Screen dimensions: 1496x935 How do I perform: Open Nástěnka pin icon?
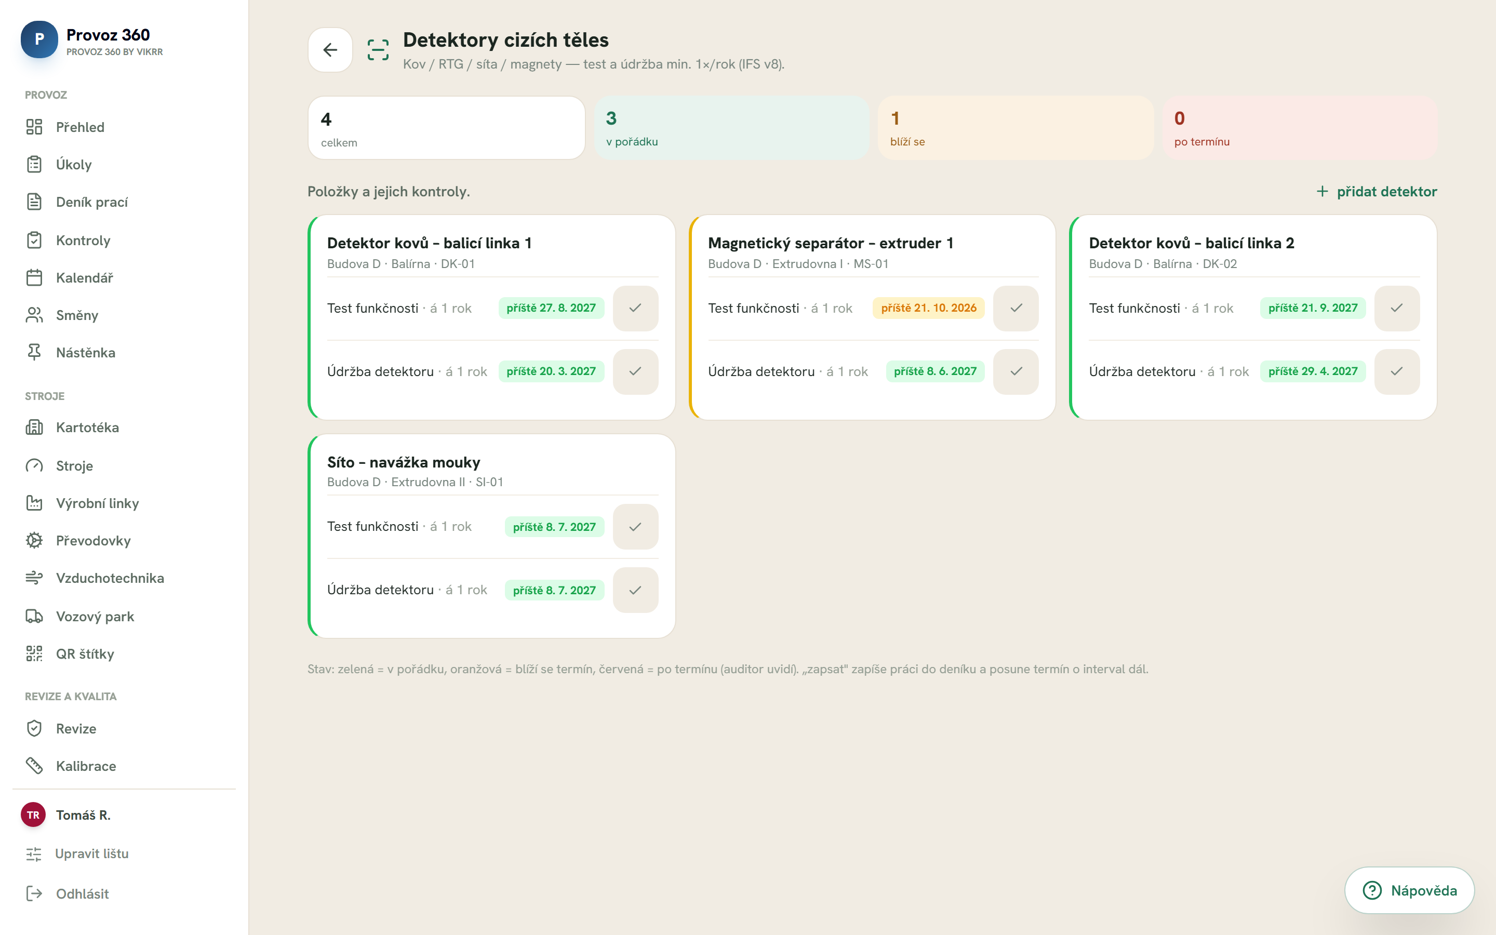coord(34,353)
